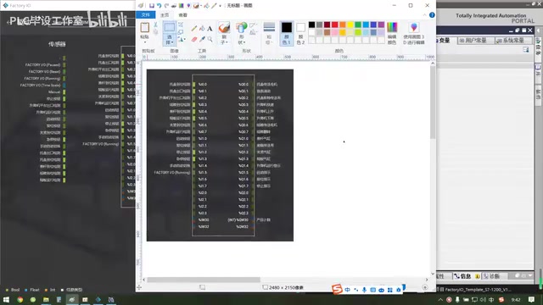The image size is (543, 305).
Task: Open the Paste dropdown arrow
Action: click(x=145, y=42)
